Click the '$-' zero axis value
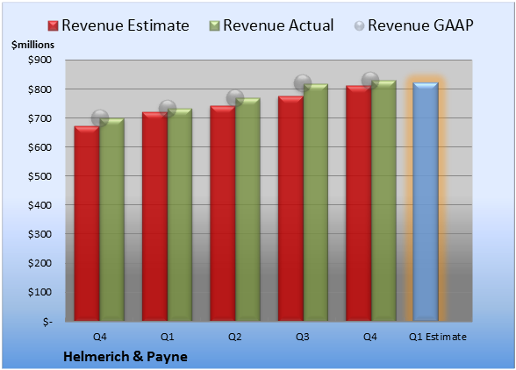This screenshot has height=370, width=516. 47,321
